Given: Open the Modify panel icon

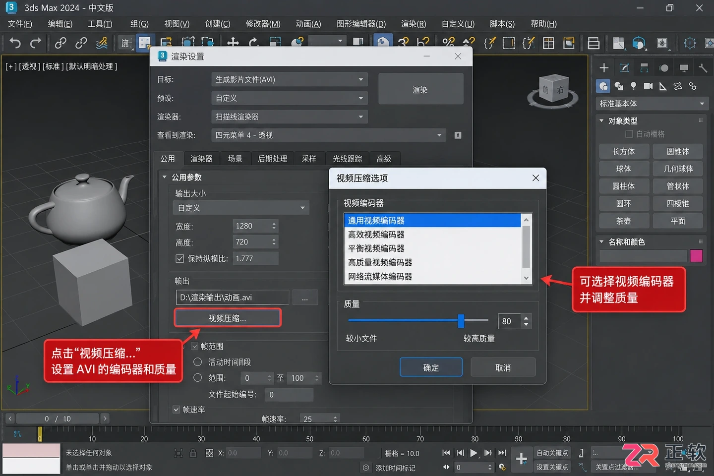Looking at the screenshot, I should coord(624,68).
